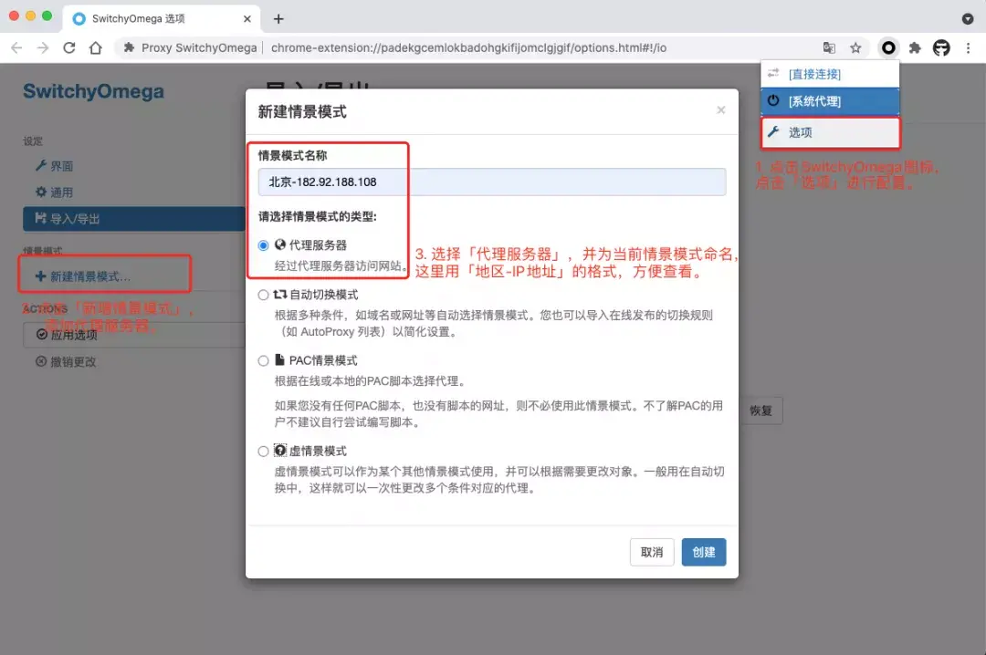Choose [直接连接] in the popup menu
The image size is (986, 655).
(830, 74)
